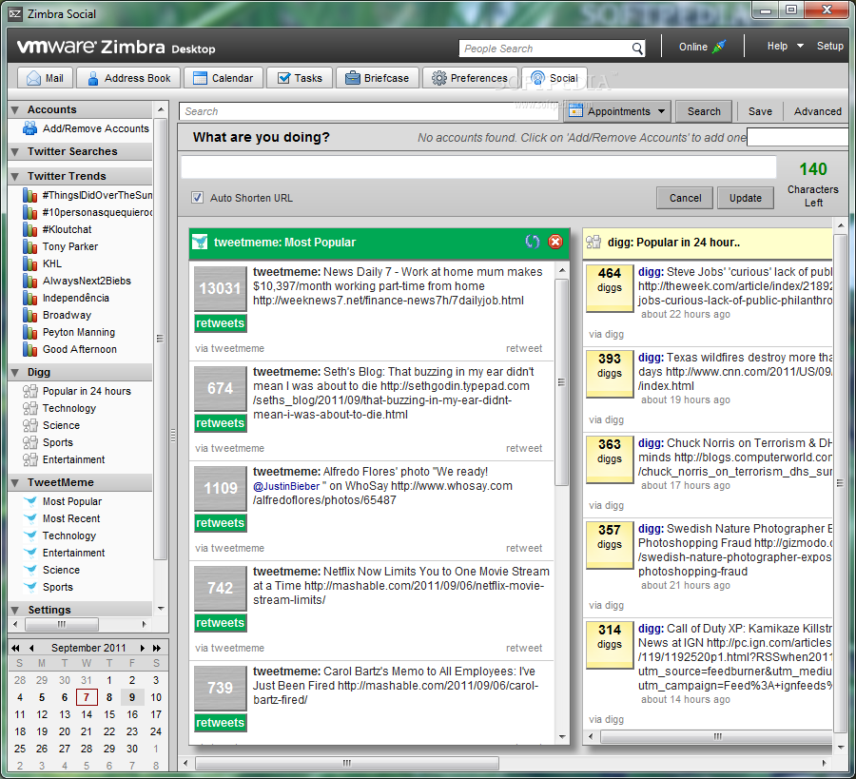
Task: Click digg icon beside Popular in 24 hours
Action: tap(29, 391)
